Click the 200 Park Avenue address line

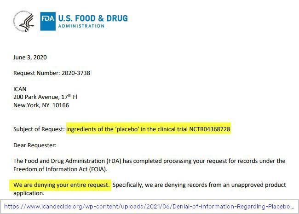[45, 97]
